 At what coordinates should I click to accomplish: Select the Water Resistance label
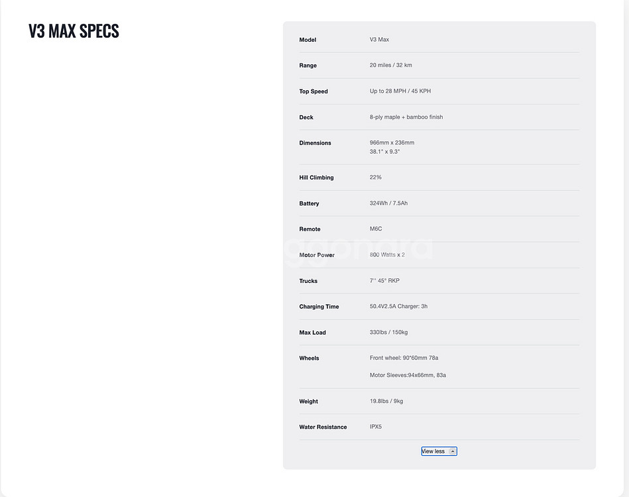(x=323, y=427)
